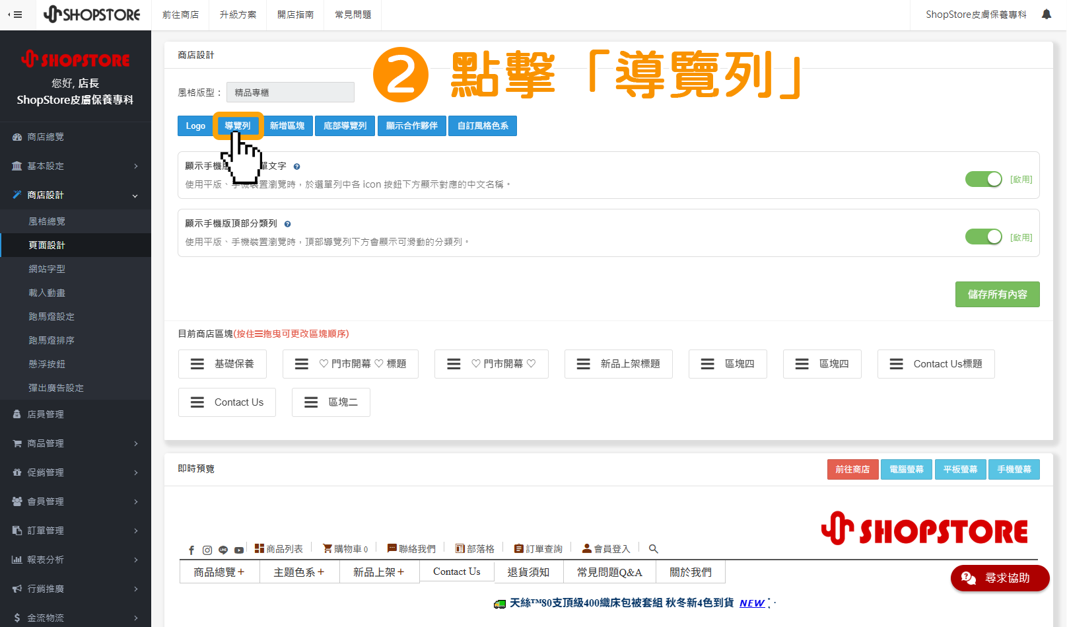
Task: Open the 尋求協助 help chat button
Action: 1000,578
